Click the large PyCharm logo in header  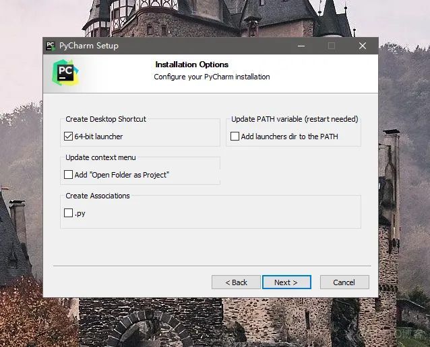pos(65,73)
